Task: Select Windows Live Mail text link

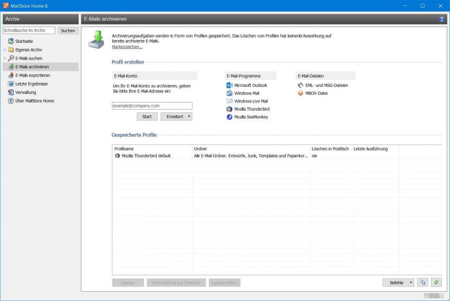Action: 251,101
